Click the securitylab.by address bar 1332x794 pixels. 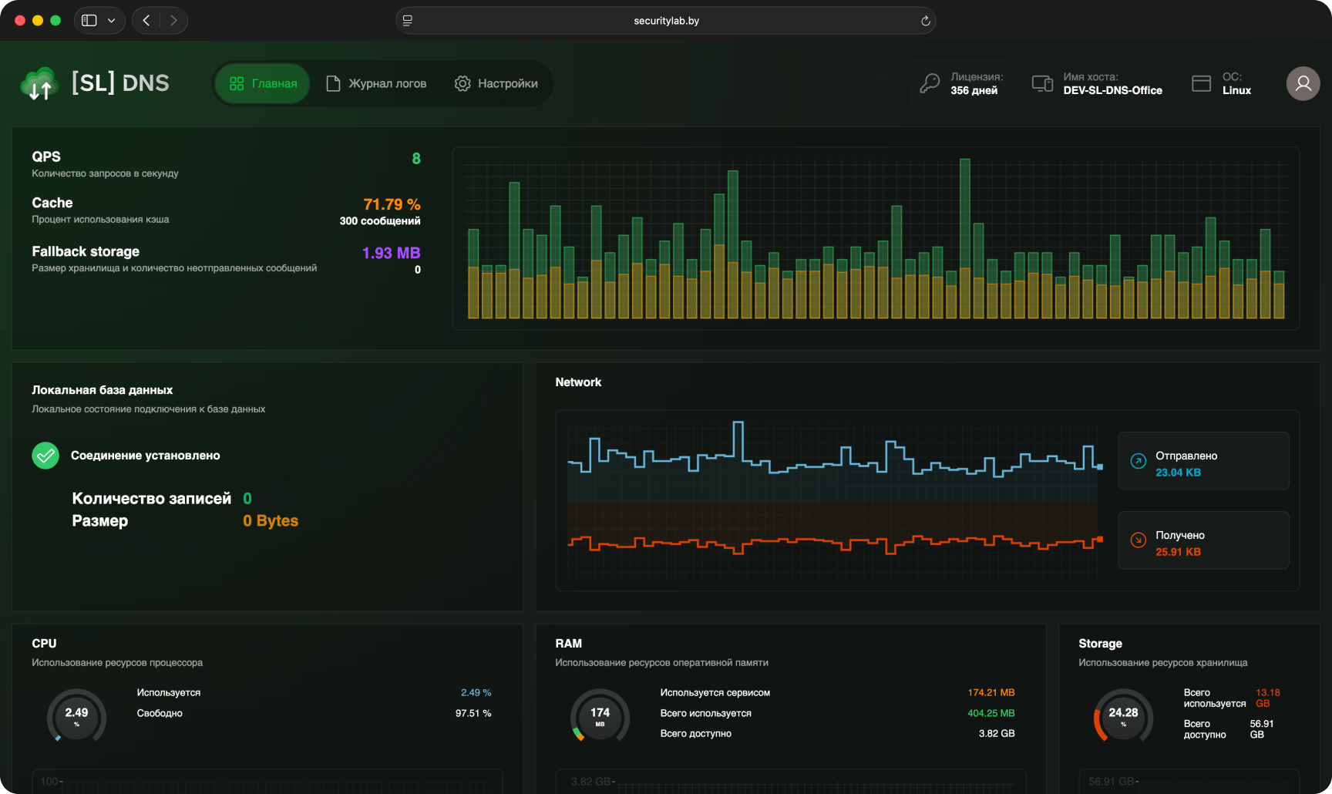(x=666, y=21)
